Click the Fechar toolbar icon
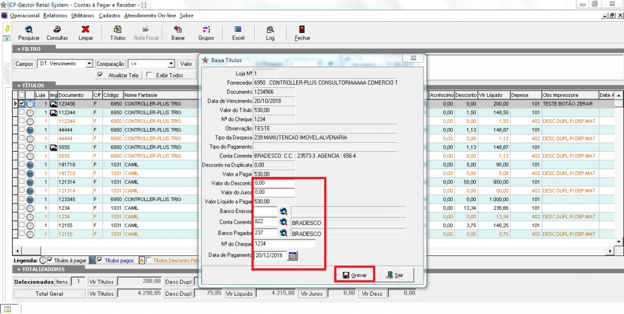Screen dimensions: 624x314 (302, 33)
